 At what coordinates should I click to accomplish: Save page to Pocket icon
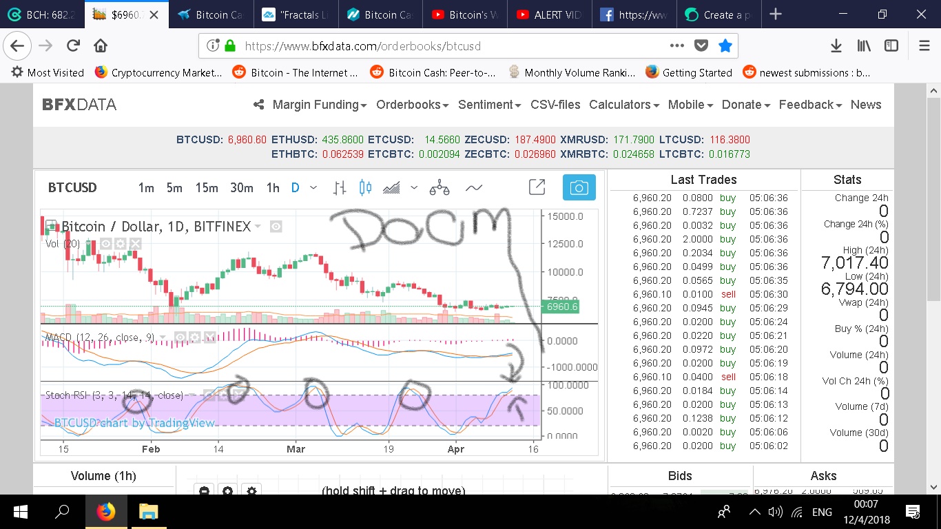click(x=701, y=46)
